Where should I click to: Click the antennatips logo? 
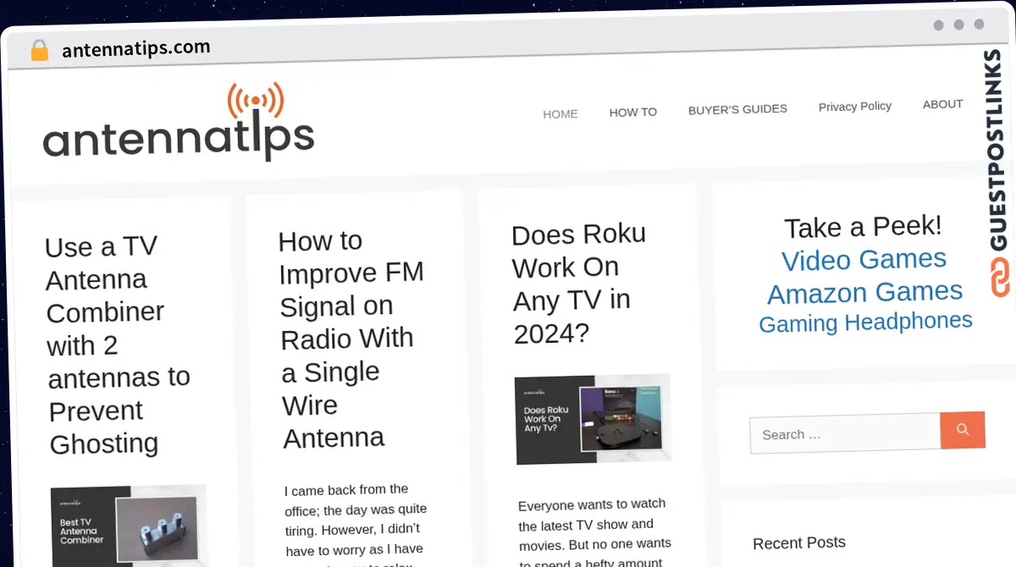179,123
